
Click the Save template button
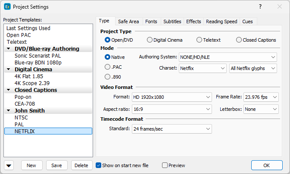coord(56,165)
